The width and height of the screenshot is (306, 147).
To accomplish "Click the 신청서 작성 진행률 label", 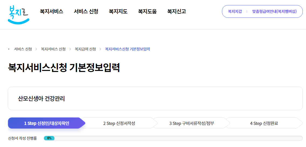I will click(22, 138).
